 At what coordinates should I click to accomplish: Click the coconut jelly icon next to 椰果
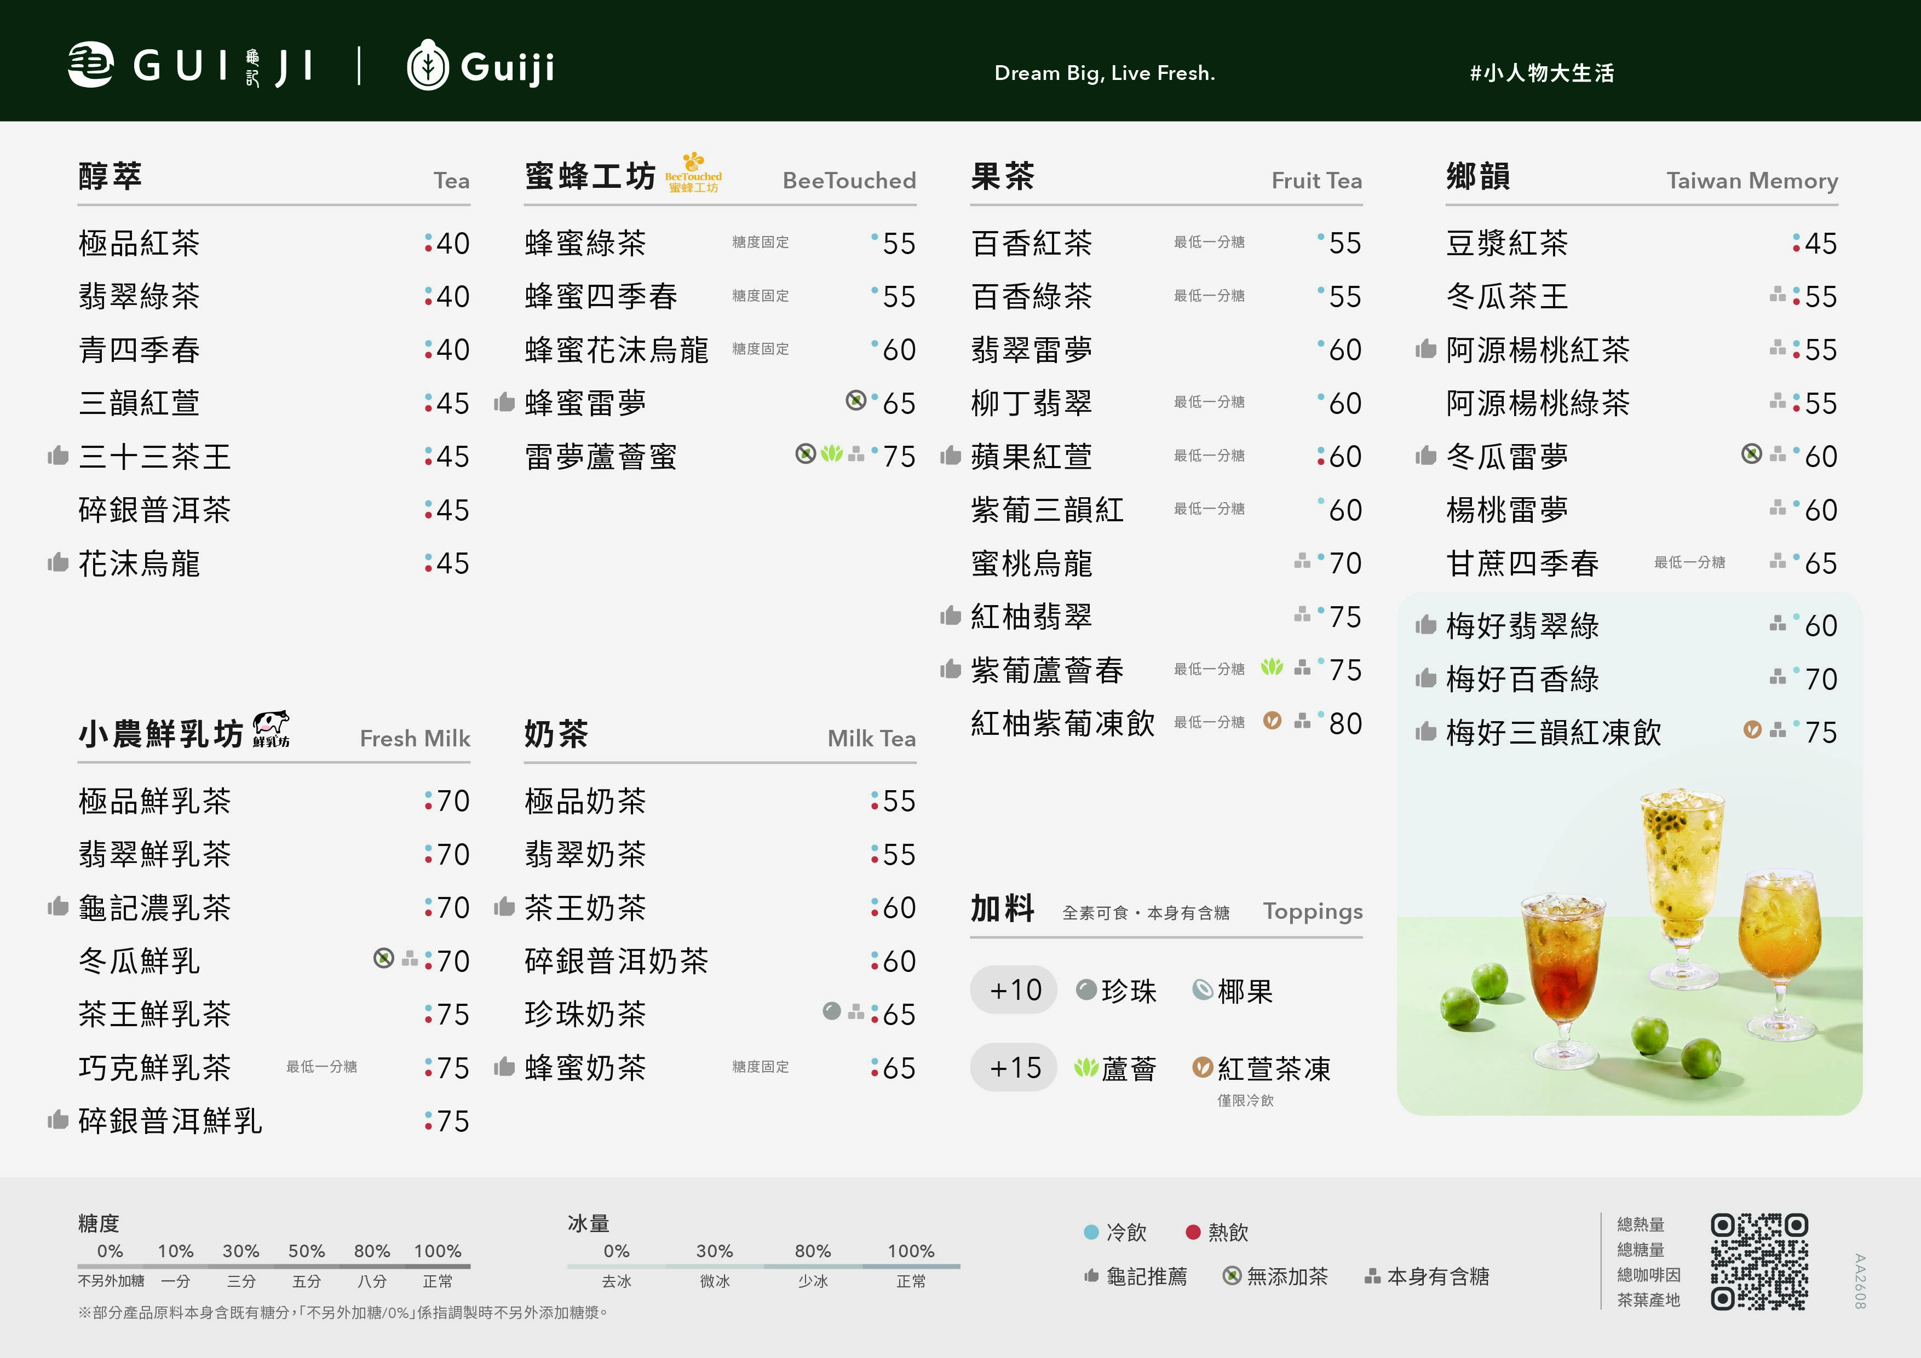pos(1203,990)
